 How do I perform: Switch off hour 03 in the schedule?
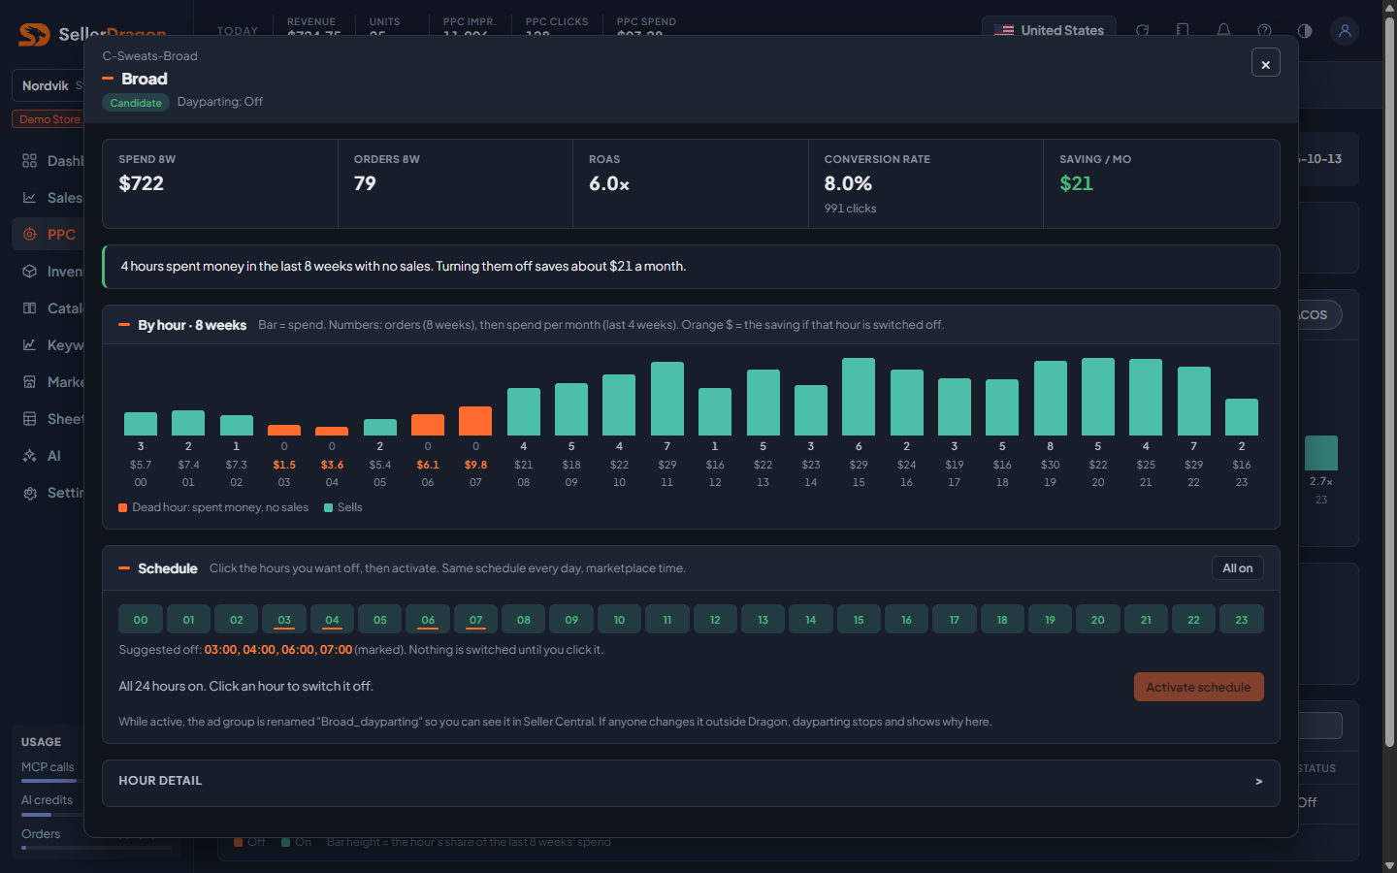(284, 619)
